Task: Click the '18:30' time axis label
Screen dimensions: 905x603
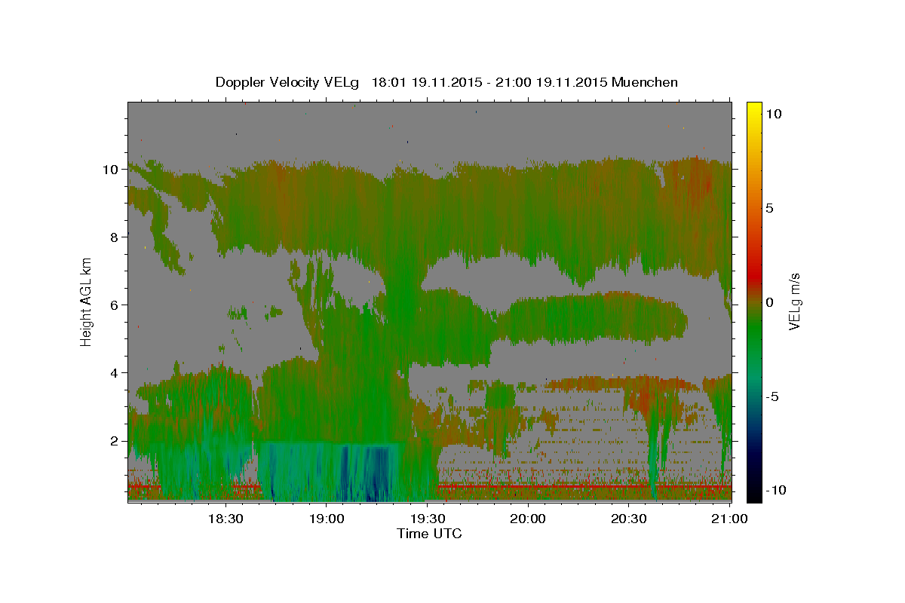Action: coord(225,519)
